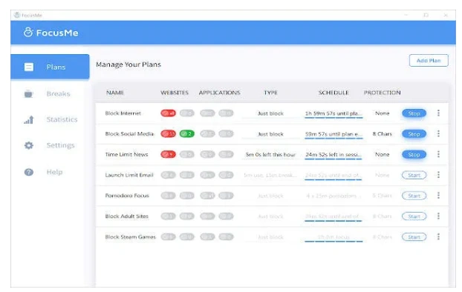The width and height of the screenshot is (462, 292).
Task: Stop the Block Internet plan
Action: click(414, 113)
